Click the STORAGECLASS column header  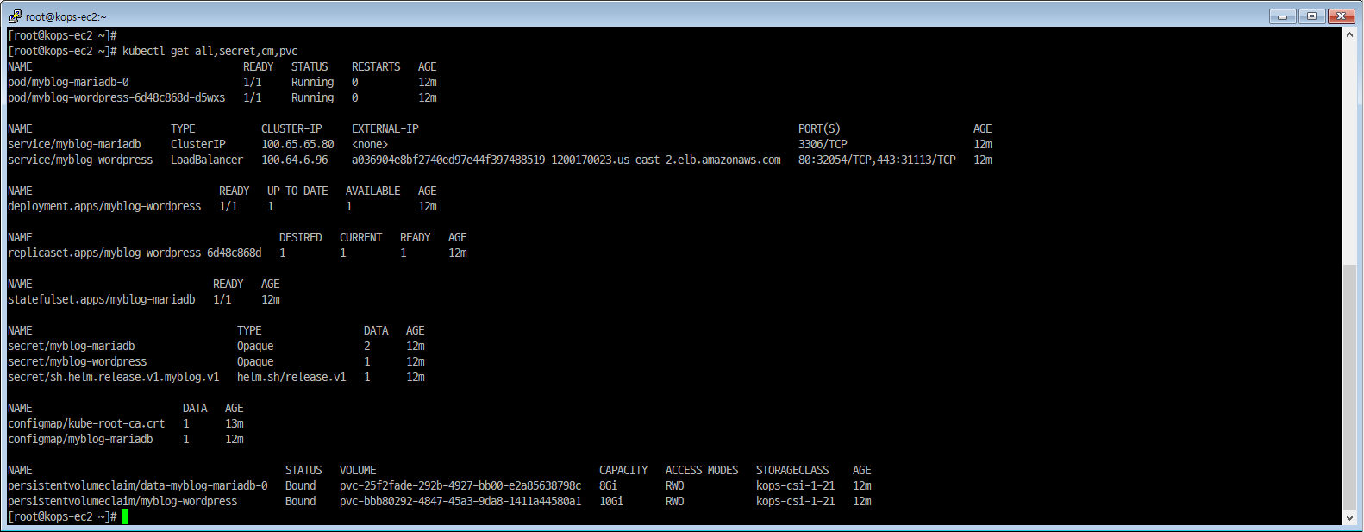792,470
